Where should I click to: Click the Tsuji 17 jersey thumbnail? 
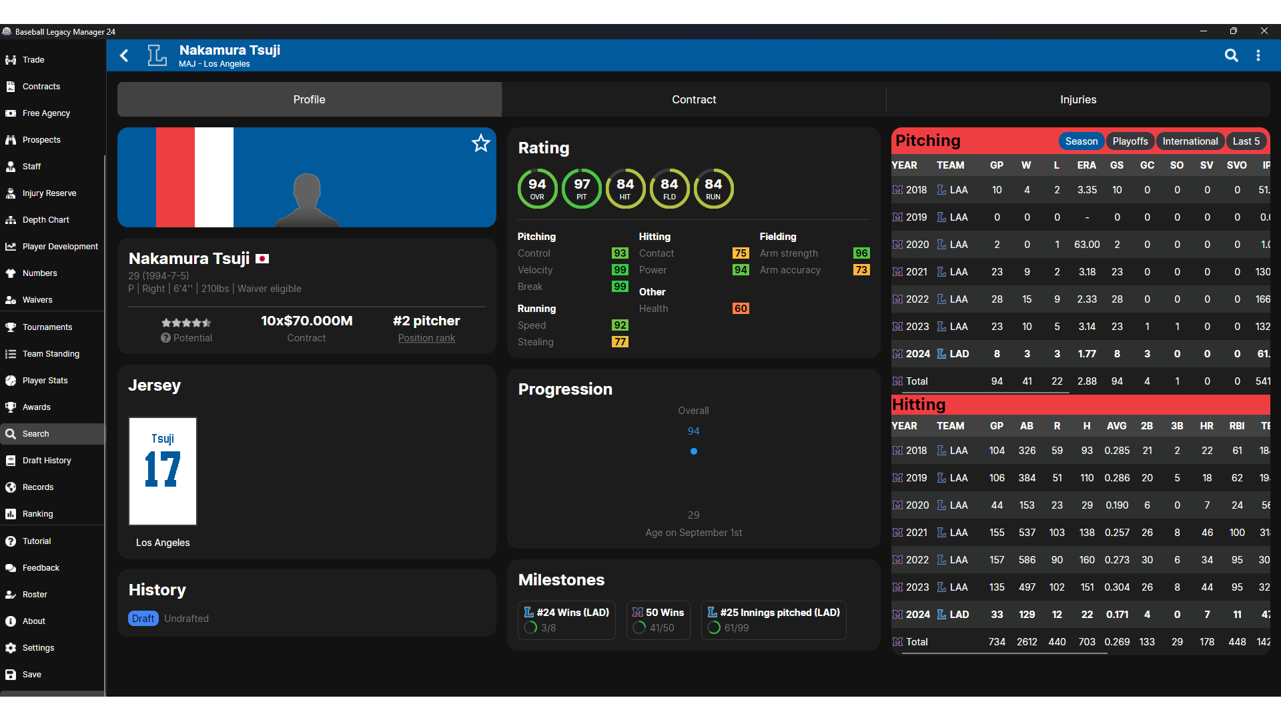[x=163, y=471]
